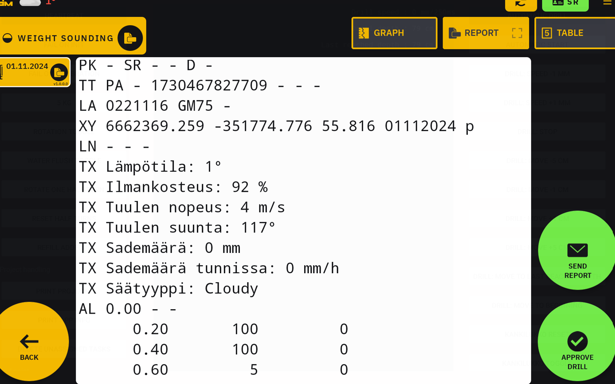Expand the report to fullscreen
The height and width of the screenshot is (384, 615).
point(517,33)
